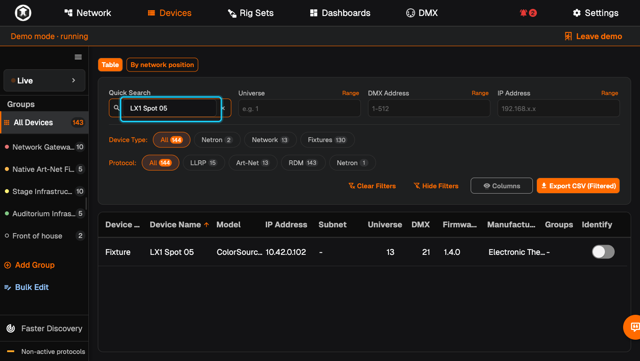This screenshot has height=361, width=640.
Task: Select the All Devices group
Action: (x=44, y=123)
